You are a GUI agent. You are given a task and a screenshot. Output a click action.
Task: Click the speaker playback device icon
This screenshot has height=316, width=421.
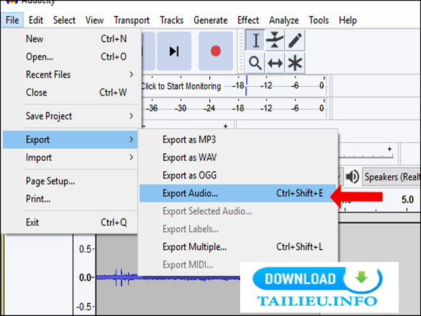coord(353,177)
